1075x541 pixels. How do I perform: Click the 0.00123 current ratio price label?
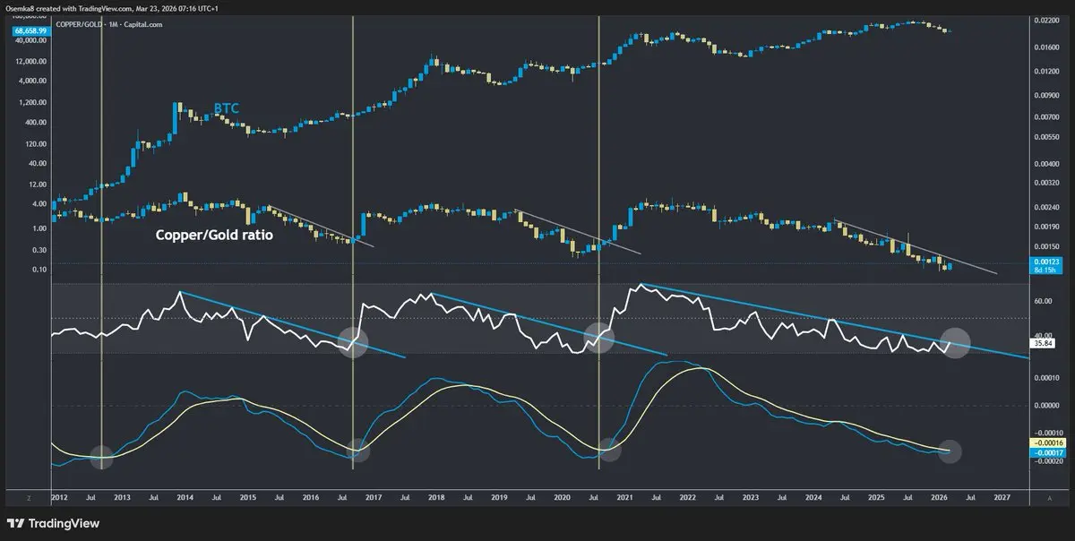coord(1045,261)
